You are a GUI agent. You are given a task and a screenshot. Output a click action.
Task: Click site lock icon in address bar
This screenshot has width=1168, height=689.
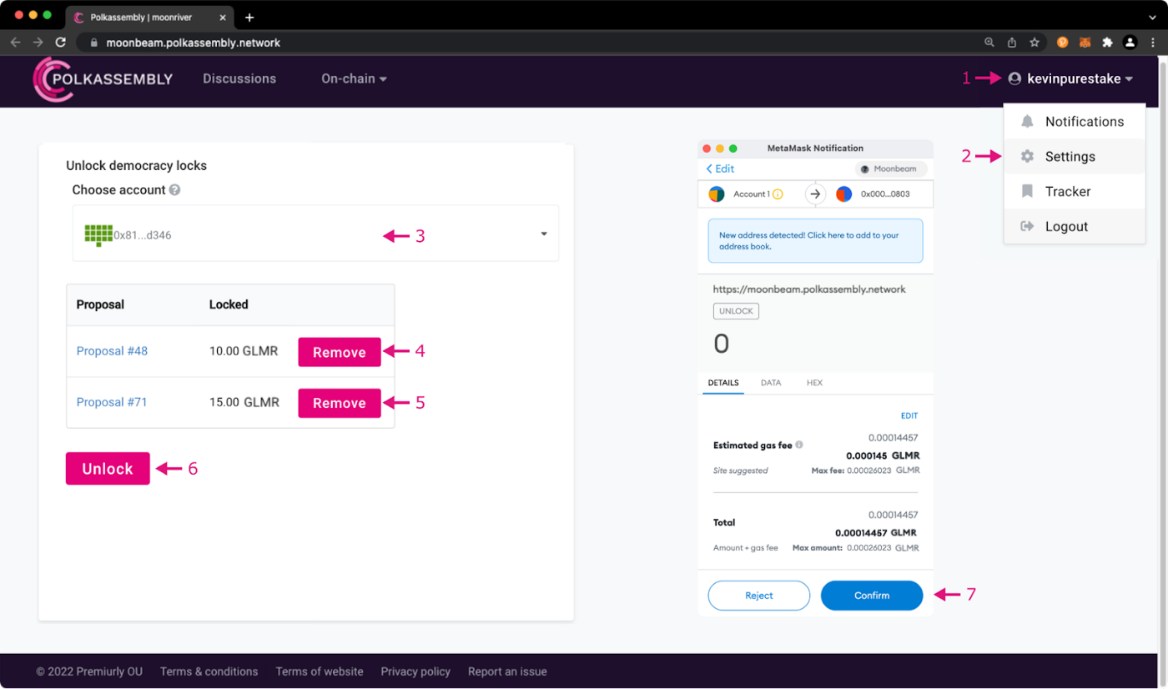coord(93,42)
